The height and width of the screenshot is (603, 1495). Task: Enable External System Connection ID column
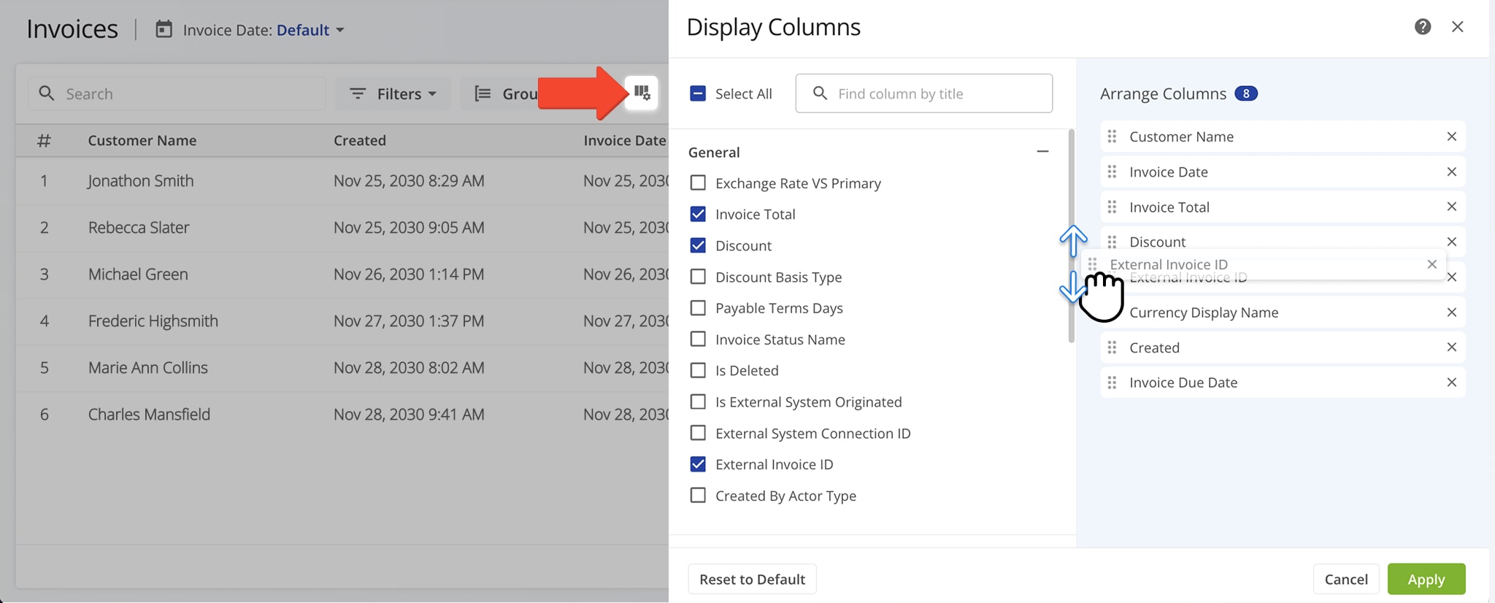(x=698, y=433)
